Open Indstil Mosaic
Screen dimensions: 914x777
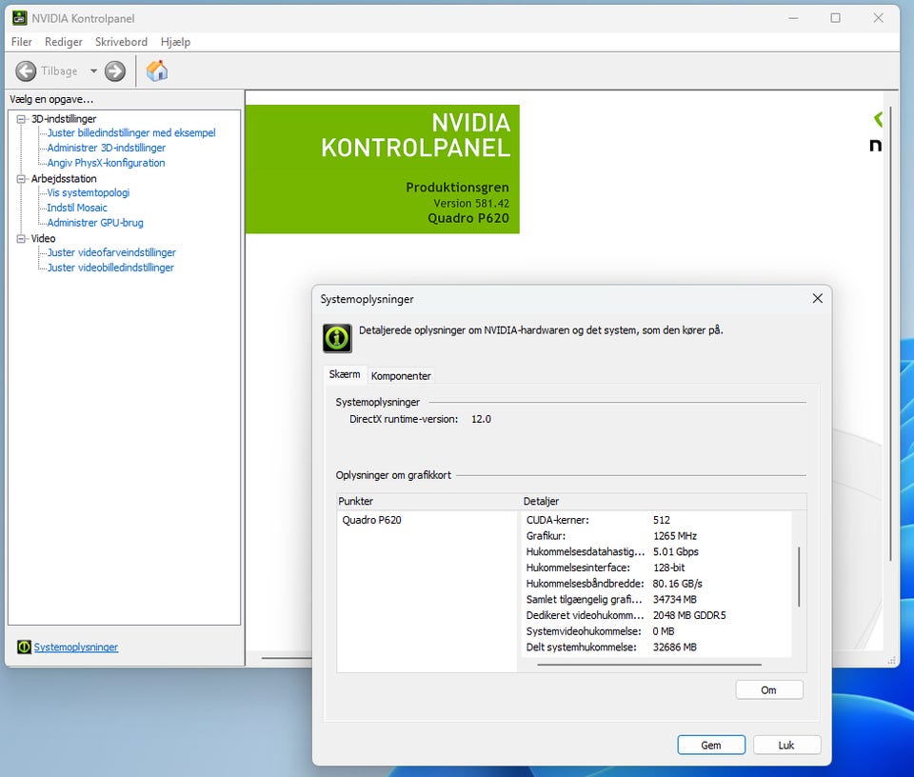click(77, 209)
